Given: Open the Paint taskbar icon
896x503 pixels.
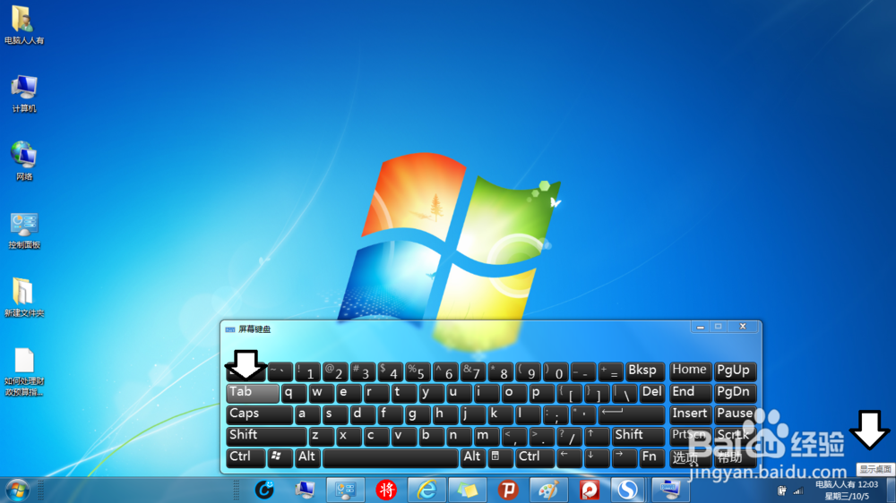Looking at the screenshot, I should pos(548,490).
